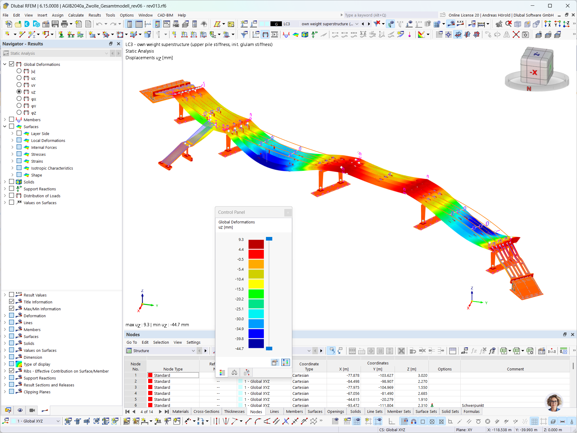Click Settings in Nodes panel menu
The height and width of the screenshot is (433, 577).
point(193,342)
